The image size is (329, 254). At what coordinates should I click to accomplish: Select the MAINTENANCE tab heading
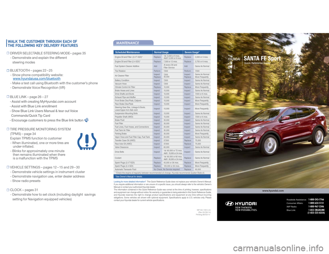coord(127,43)
